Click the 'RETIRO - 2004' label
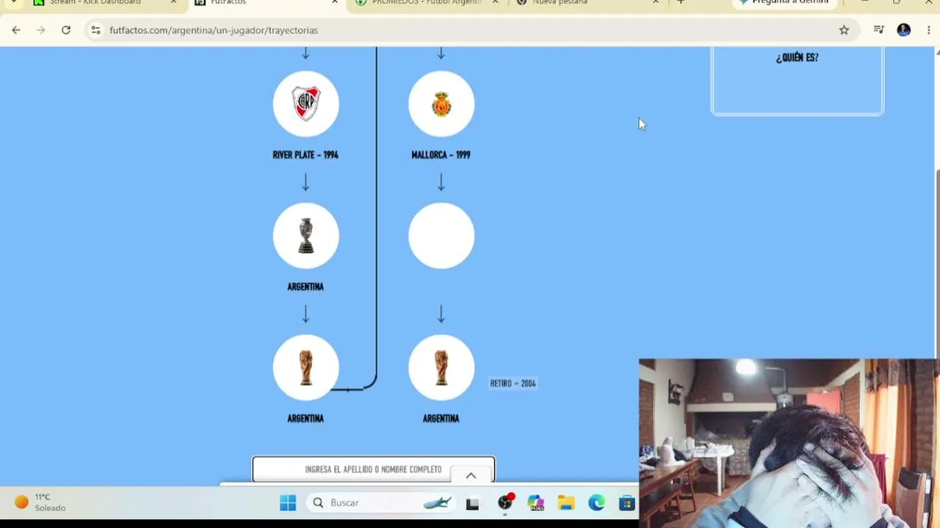This screenshot has width=940, height=528. pyautogui.click(x=513, y=384)
